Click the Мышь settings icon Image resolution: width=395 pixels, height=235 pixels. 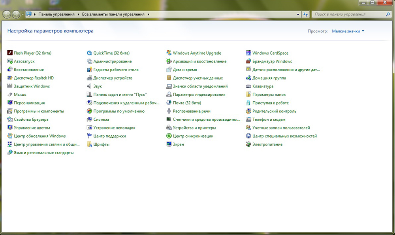click(x=10, y=95)
